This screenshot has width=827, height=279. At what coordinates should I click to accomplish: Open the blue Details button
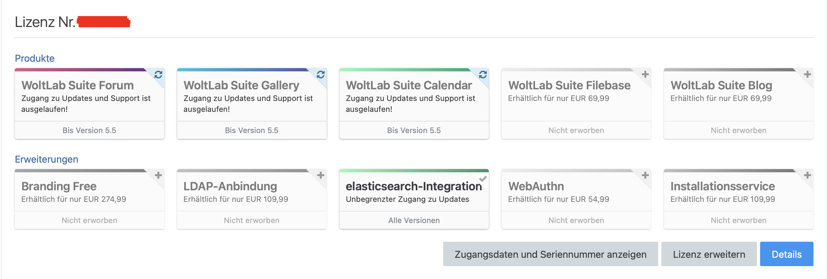786,254
